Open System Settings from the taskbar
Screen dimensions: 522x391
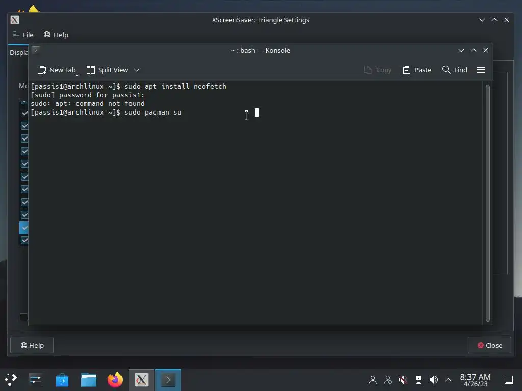pos(35,379)
